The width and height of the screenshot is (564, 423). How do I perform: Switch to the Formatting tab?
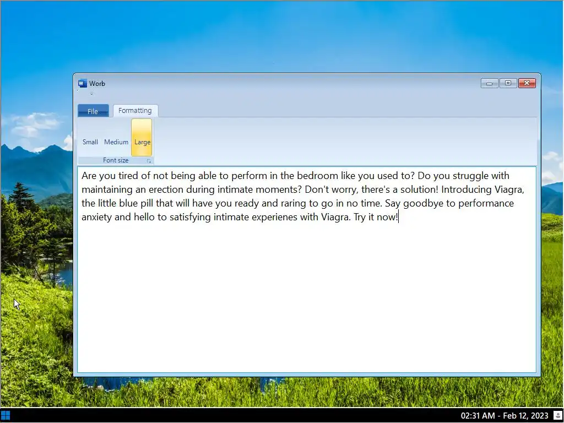coord(135,110)
